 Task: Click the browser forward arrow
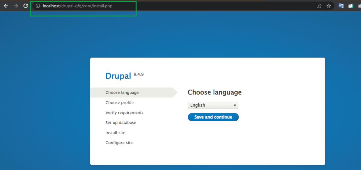point(16,6)
